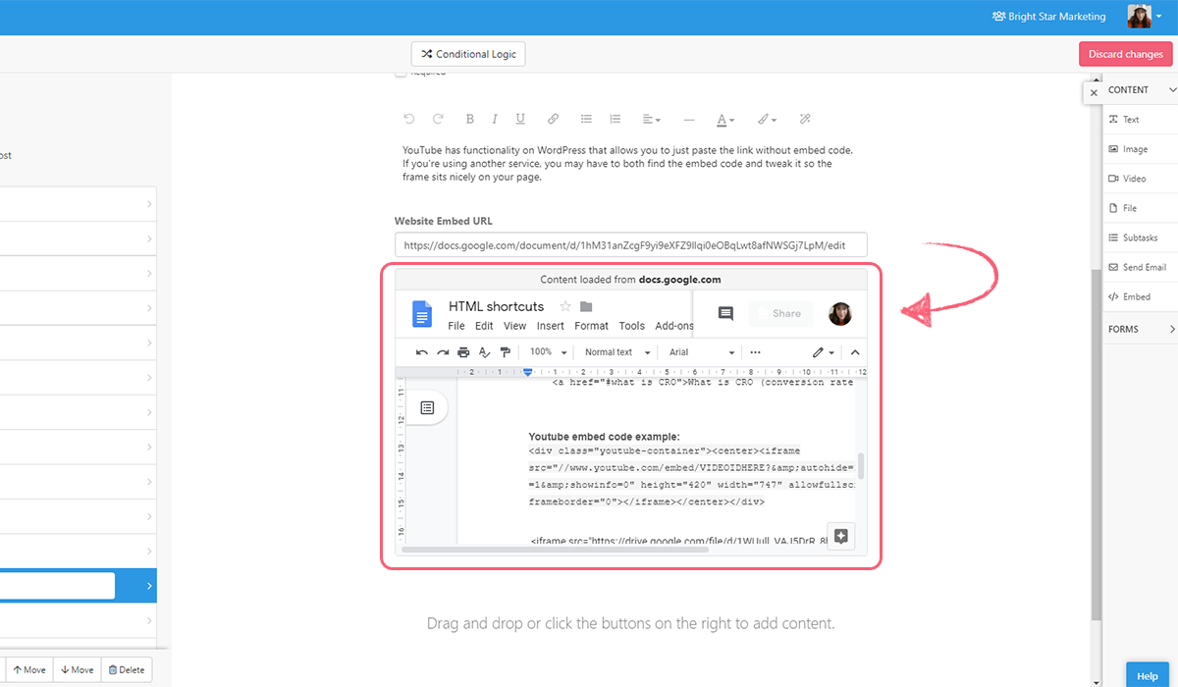The width and height of the screenshot is (1178, 687).
Task: Click the Website Embed URL input field
Action: tap(631, 244)
